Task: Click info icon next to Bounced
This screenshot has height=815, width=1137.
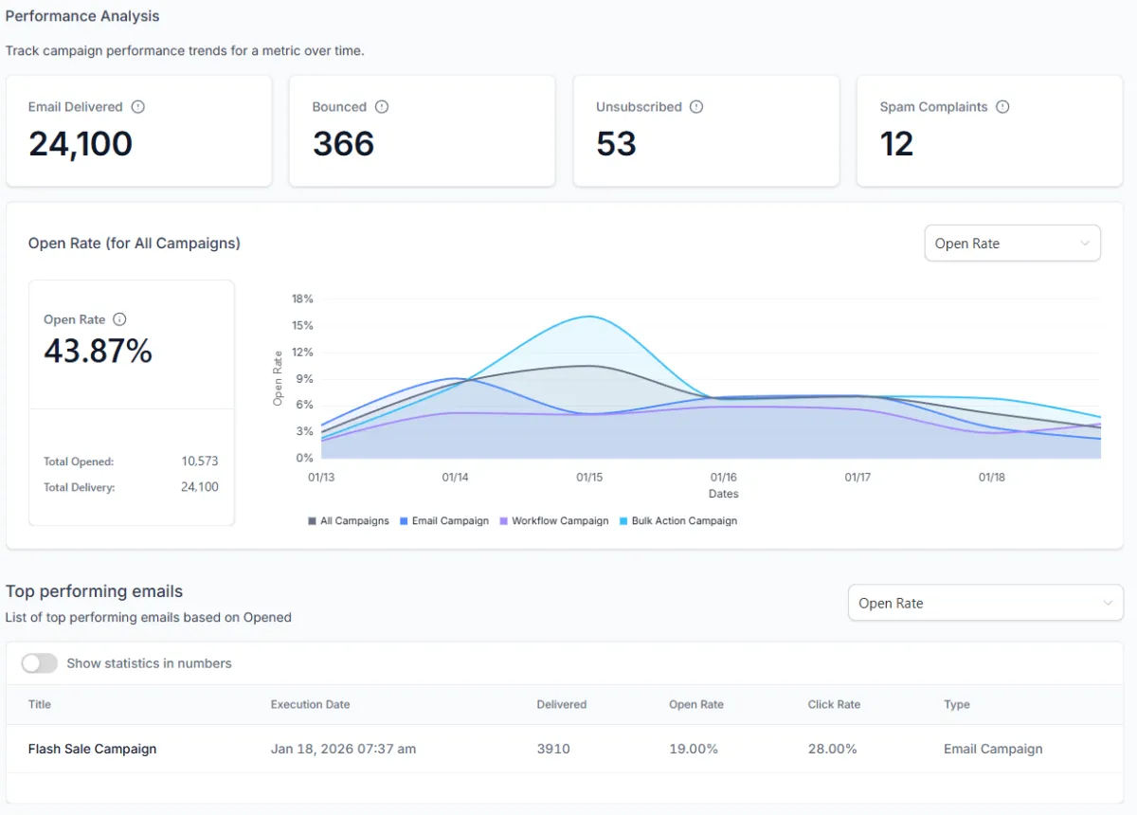Action: (382, 107)
